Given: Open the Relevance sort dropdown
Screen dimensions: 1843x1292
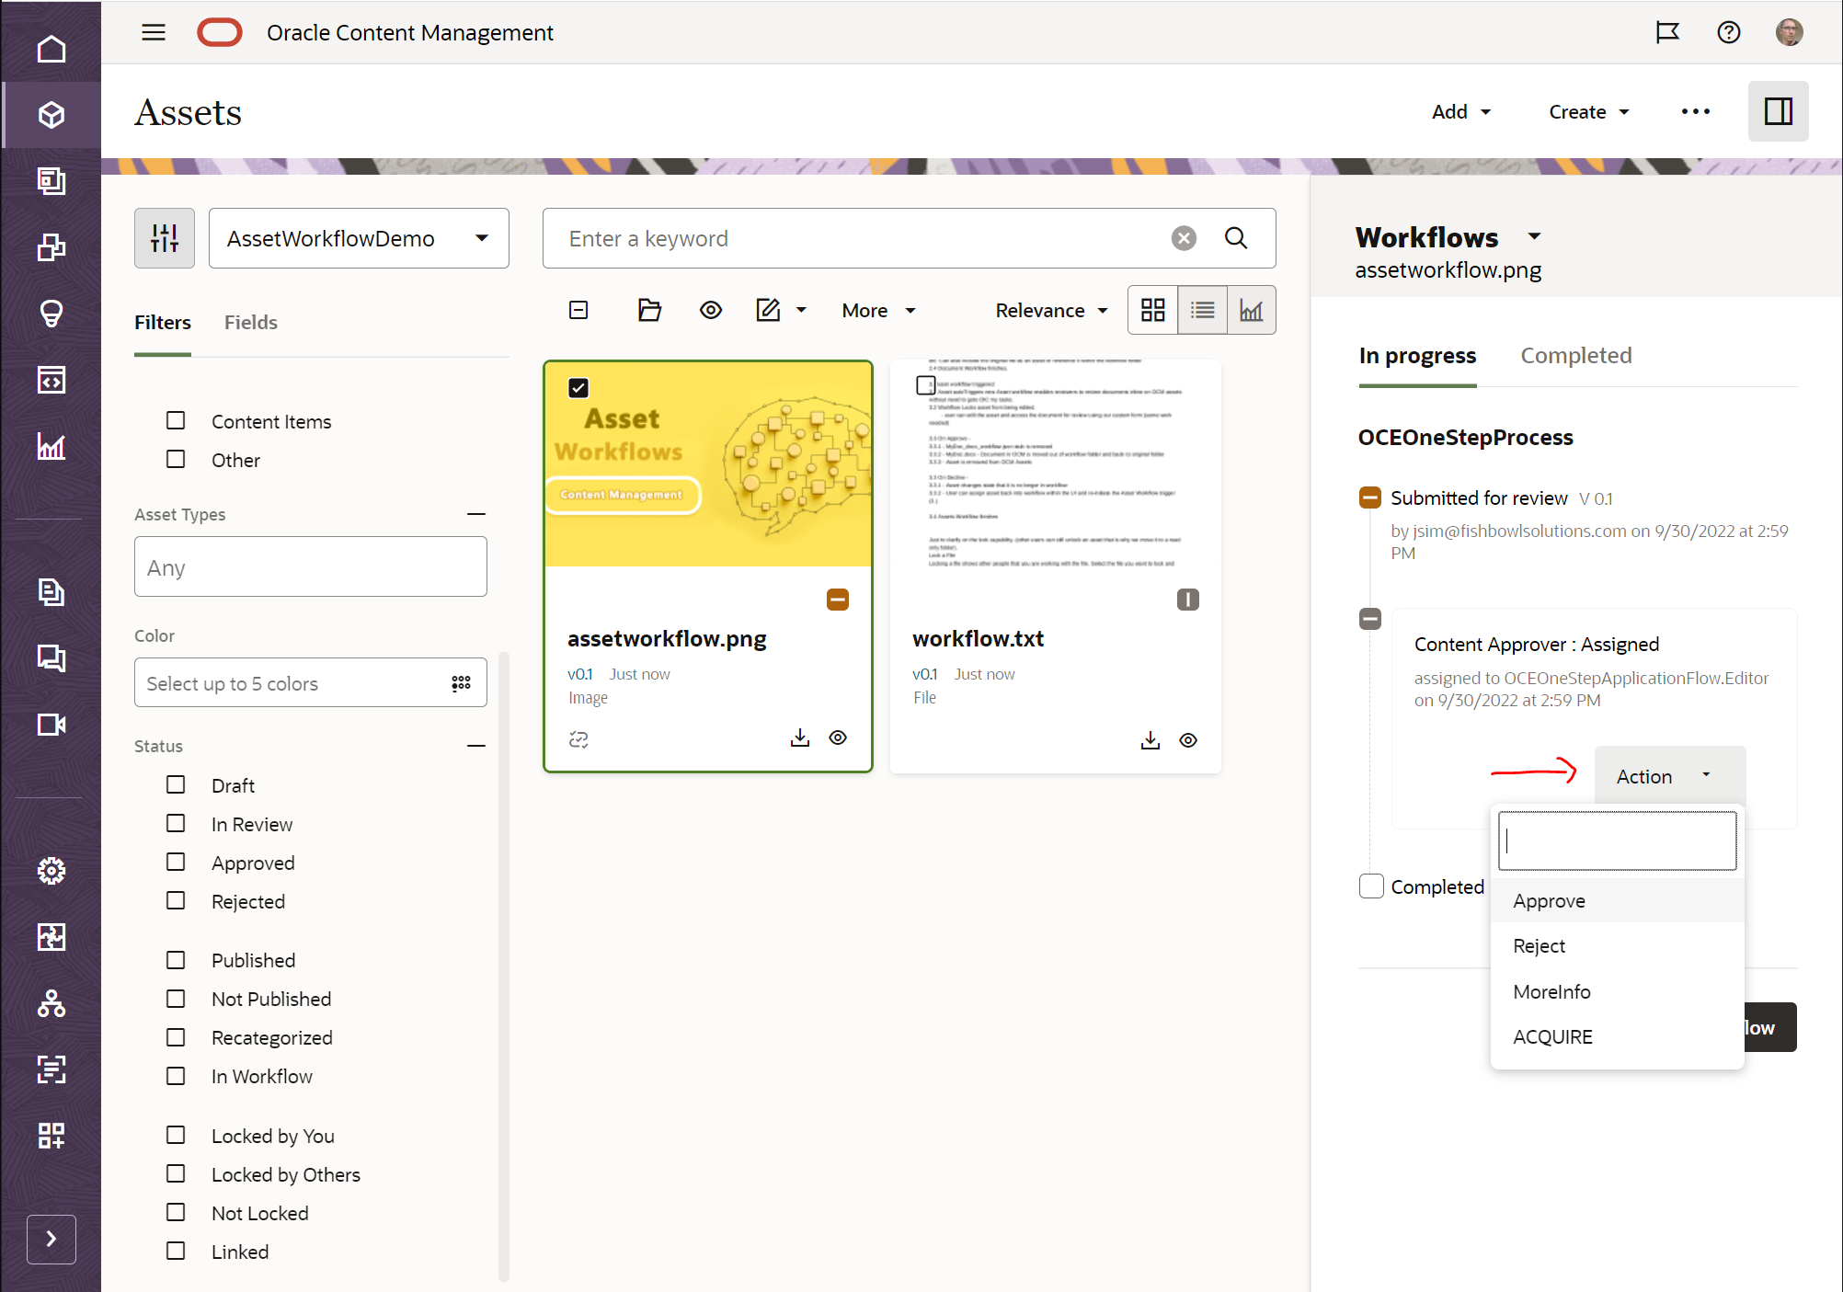Looking at the screenshot, I should [x=1051, y=310].
